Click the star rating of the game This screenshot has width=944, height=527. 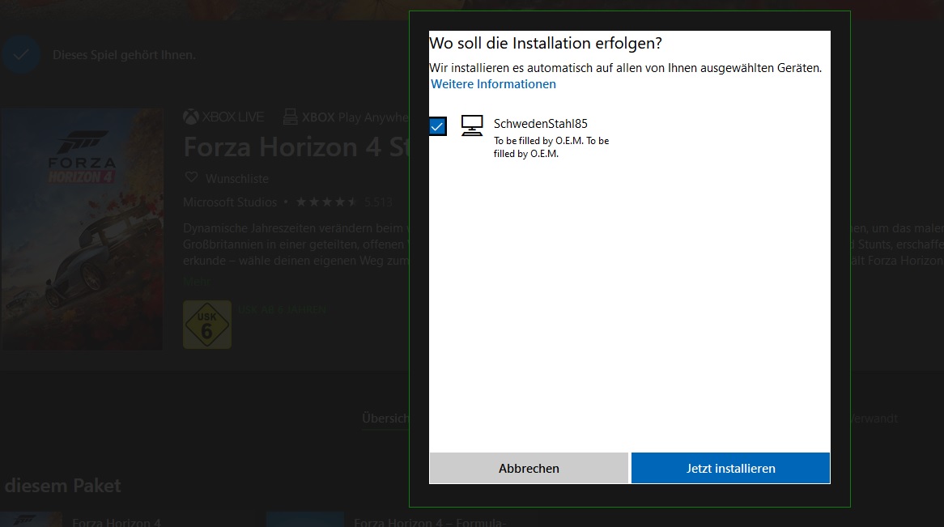pos(326,202)
